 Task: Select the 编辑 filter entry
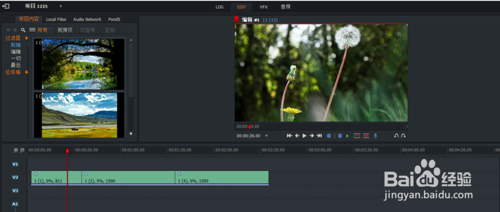[x=15, y=51]
